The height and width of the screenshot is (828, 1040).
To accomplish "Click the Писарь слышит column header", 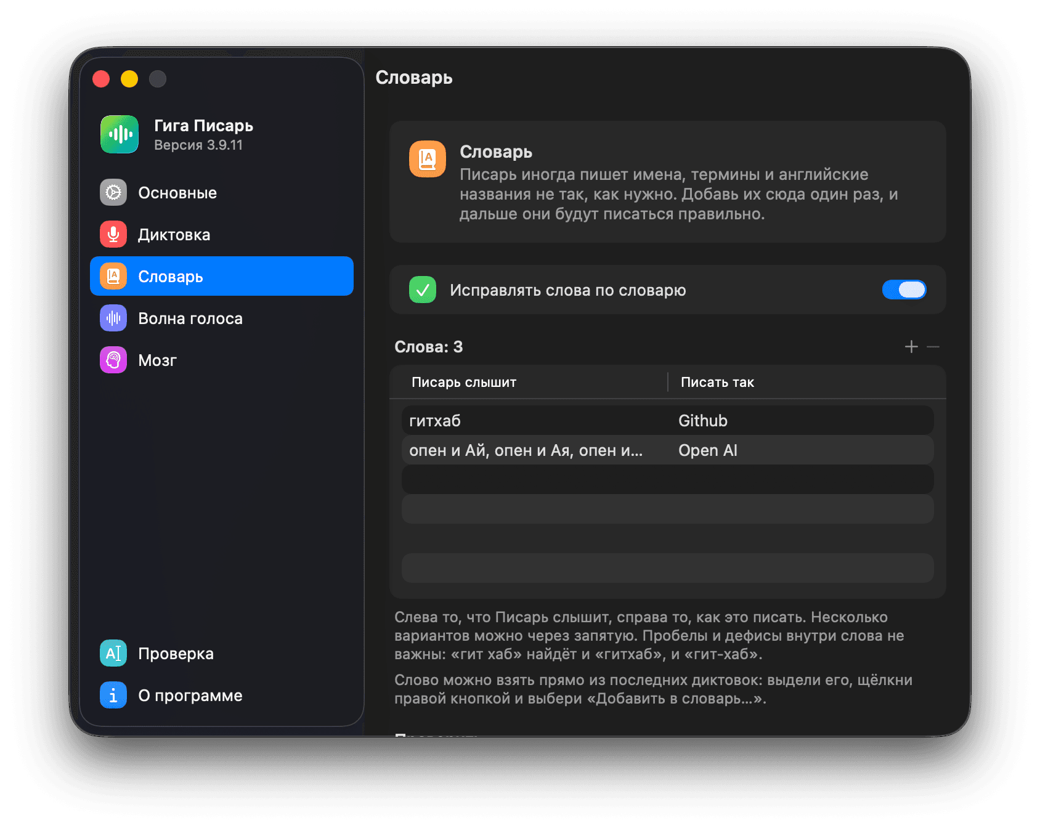I will [464, 383].
